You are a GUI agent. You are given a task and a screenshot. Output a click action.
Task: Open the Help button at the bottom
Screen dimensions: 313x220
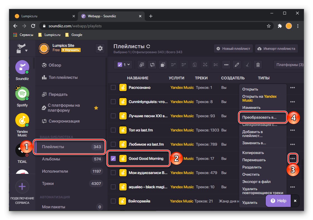point(278,201)
